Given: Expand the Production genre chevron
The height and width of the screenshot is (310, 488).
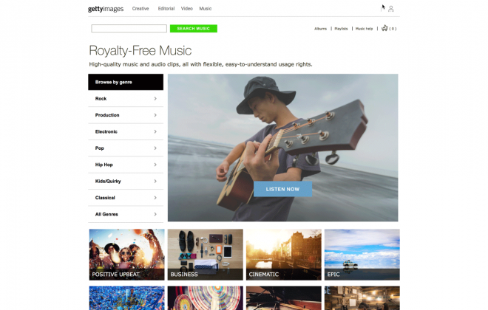Looking at the screenshot, I should (155, 115).
